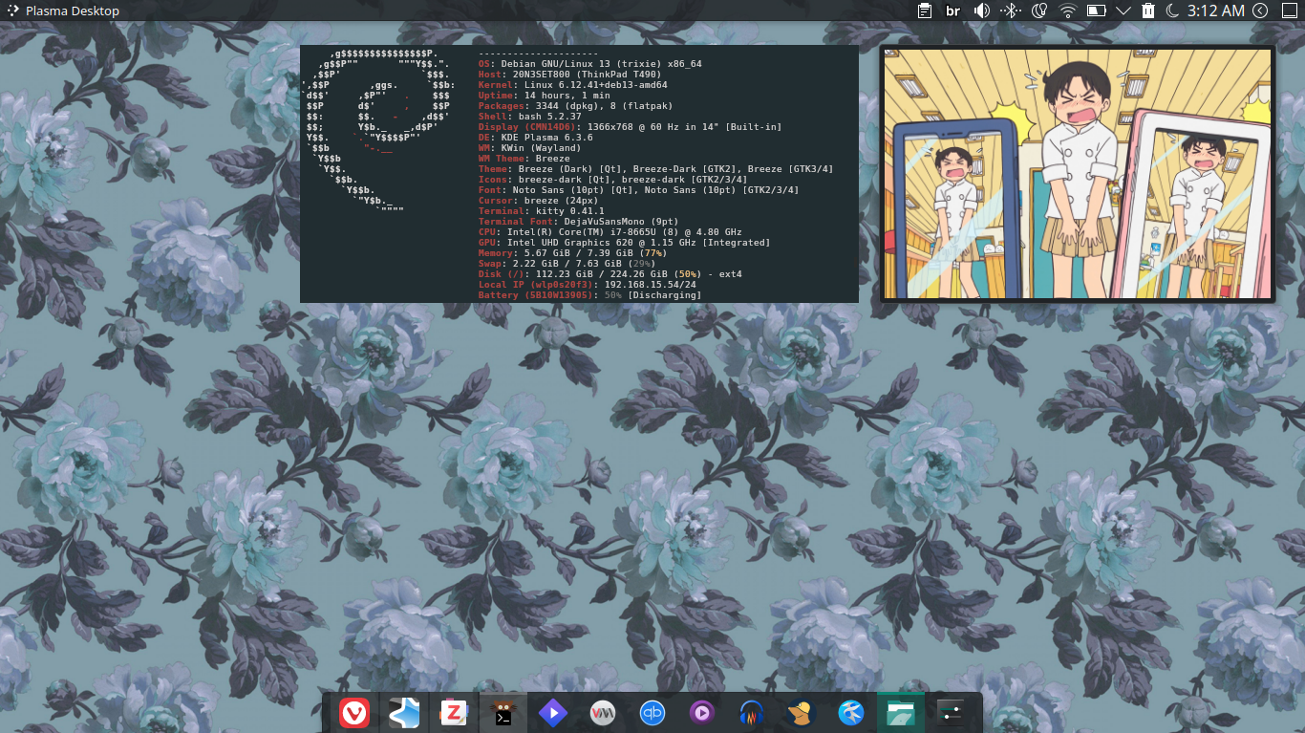Click the circled left-chevron panel icon

pos(1260,11)
